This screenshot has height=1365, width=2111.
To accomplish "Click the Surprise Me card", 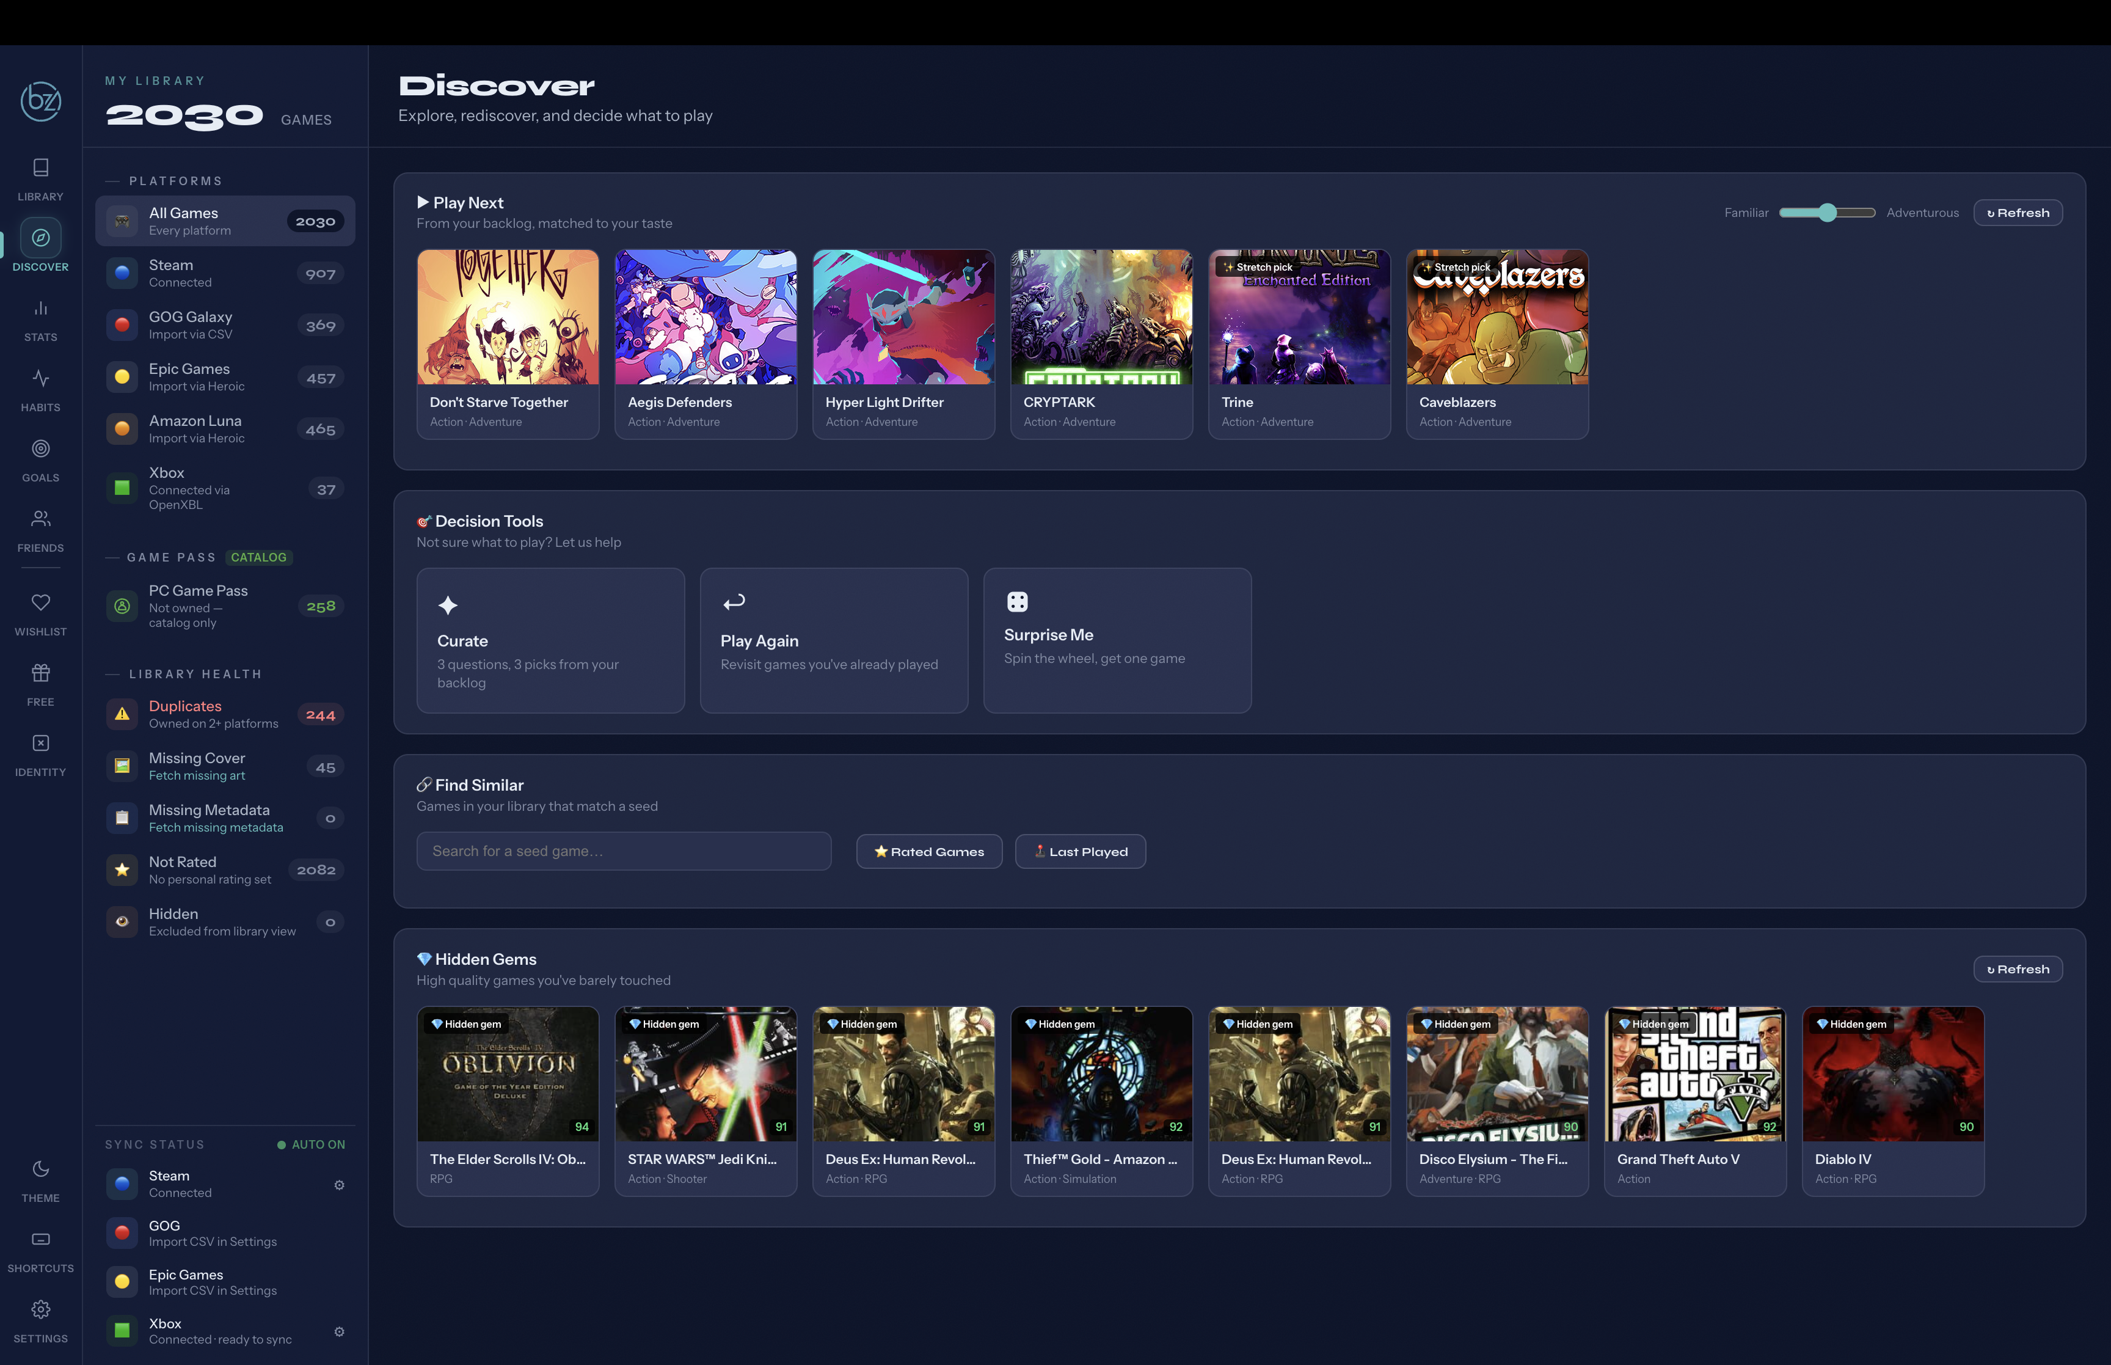I will 1117,641.
